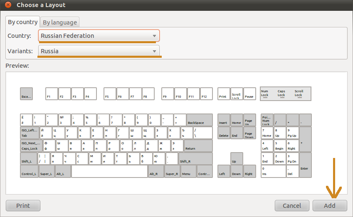
Task: Switch to the By language tab
Action: [x=60, y=22]
